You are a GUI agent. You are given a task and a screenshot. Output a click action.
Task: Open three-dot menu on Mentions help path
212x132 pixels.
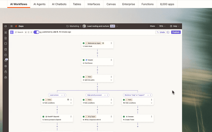pos(151,95)
